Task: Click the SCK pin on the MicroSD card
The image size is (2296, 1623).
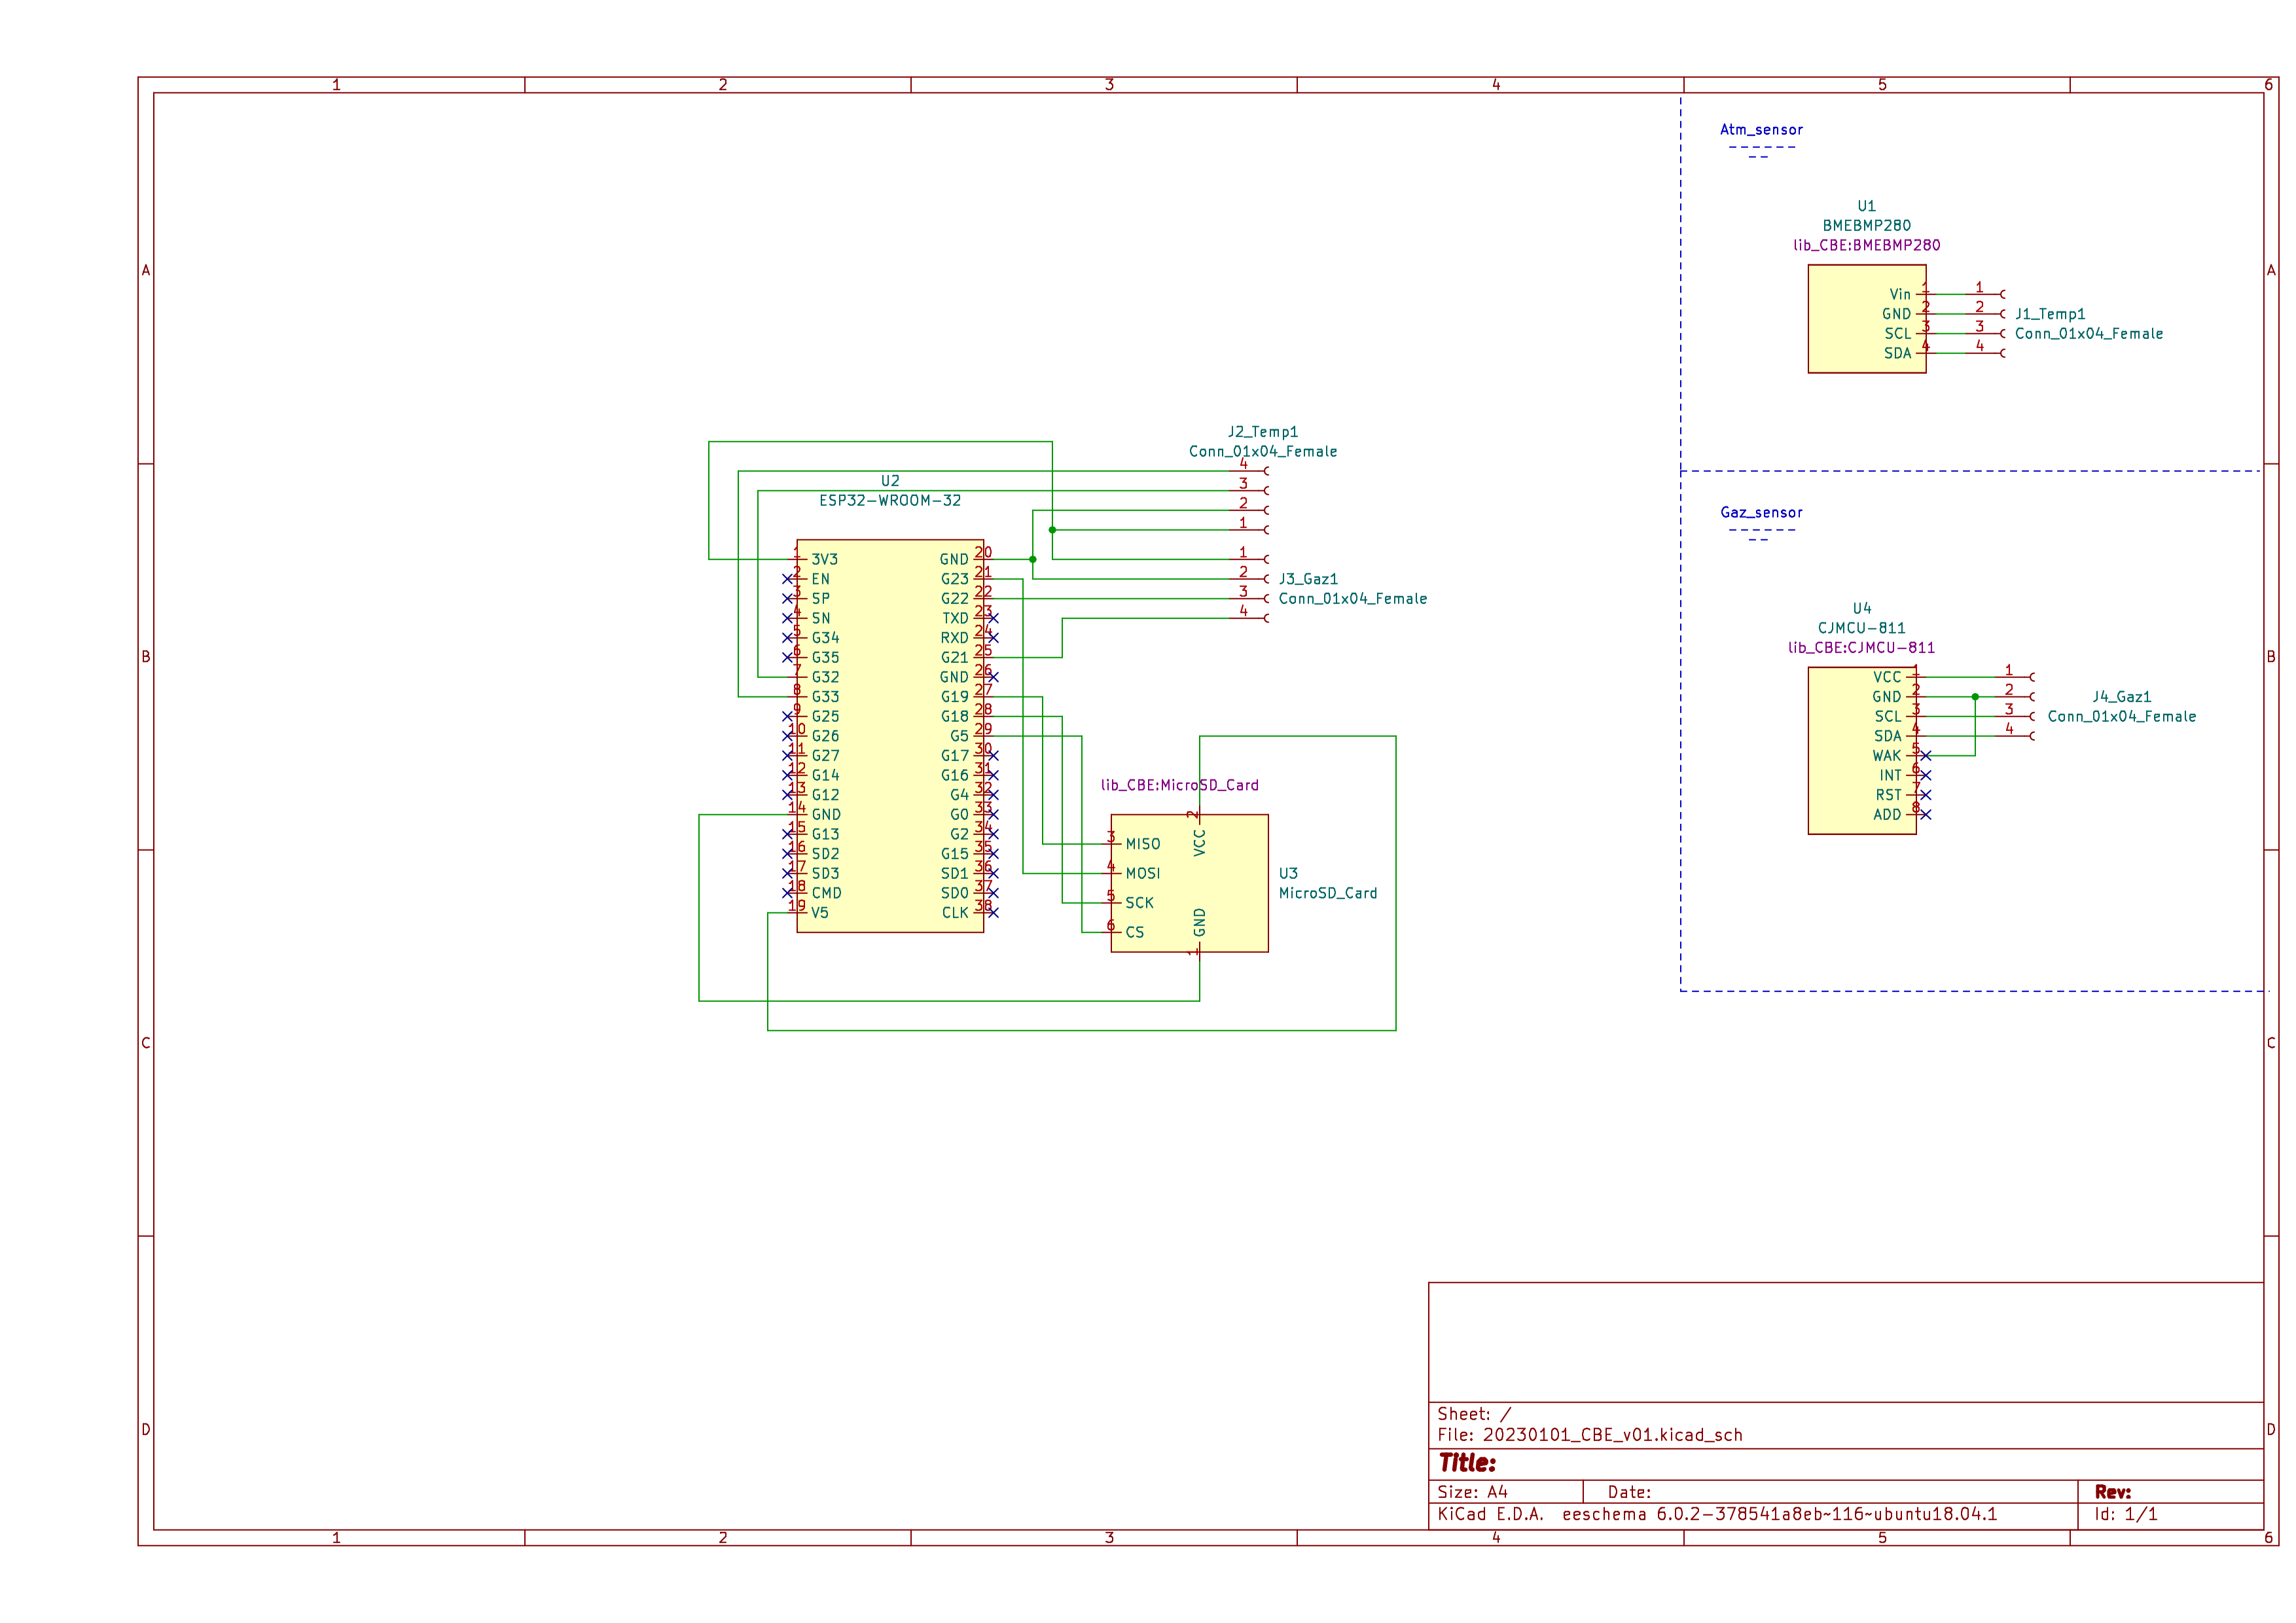Action: click(1139, 903)
